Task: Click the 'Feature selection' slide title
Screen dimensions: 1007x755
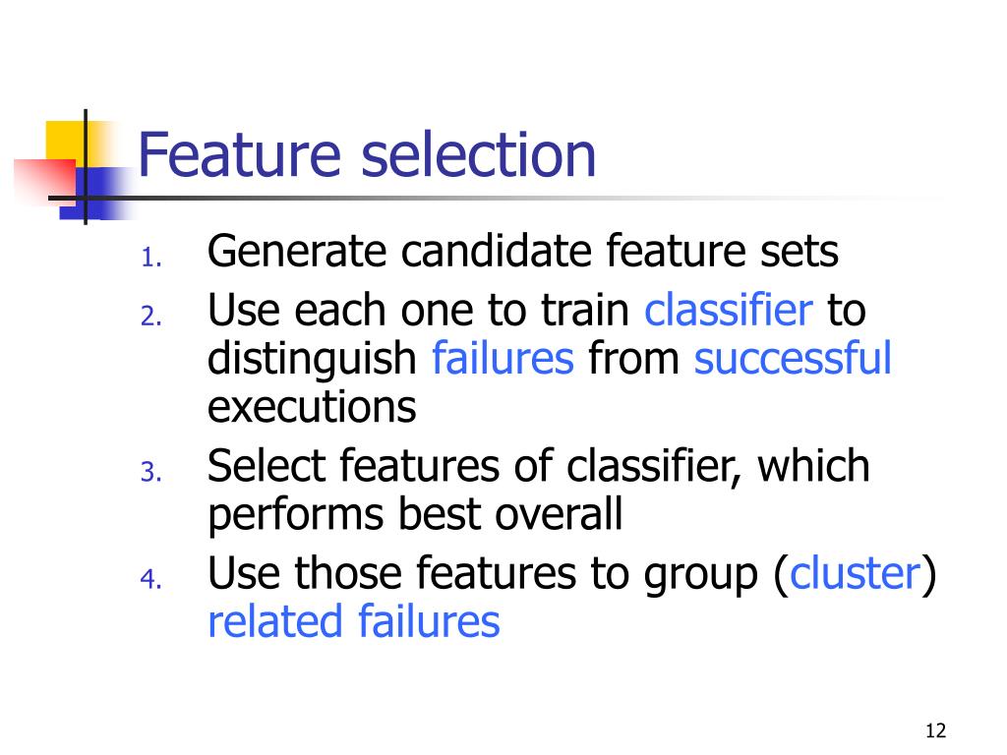Action: click(x=367, y=154)
